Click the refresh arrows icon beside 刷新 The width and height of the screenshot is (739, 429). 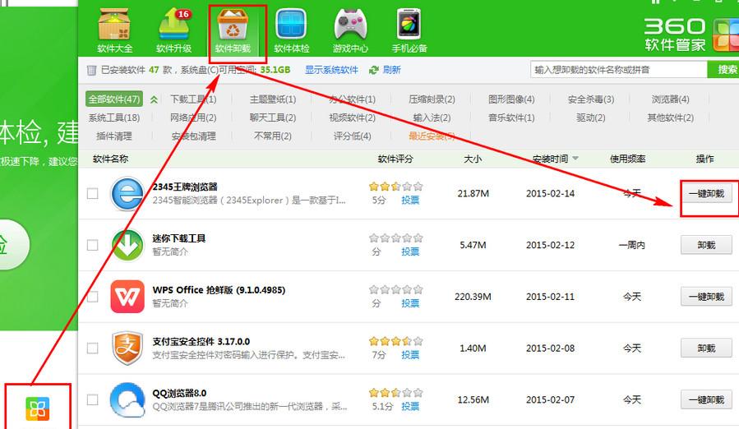[374, 70]
